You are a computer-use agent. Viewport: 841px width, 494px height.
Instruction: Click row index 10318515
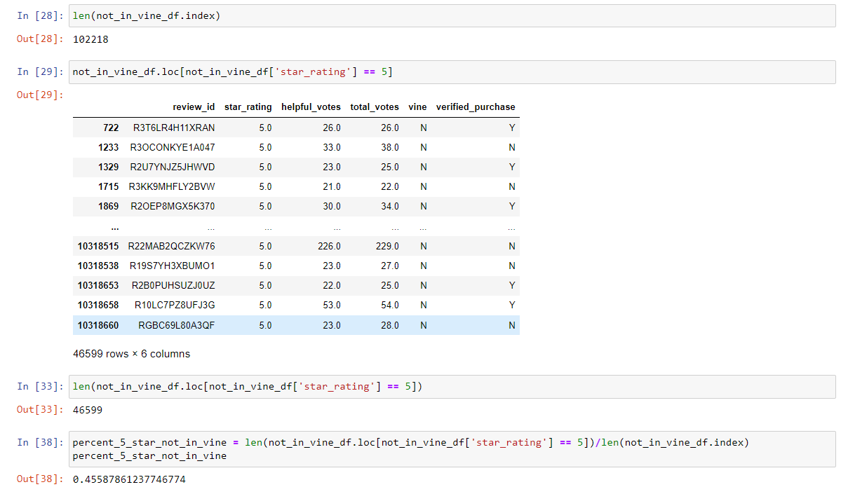[x=98, y=246]
